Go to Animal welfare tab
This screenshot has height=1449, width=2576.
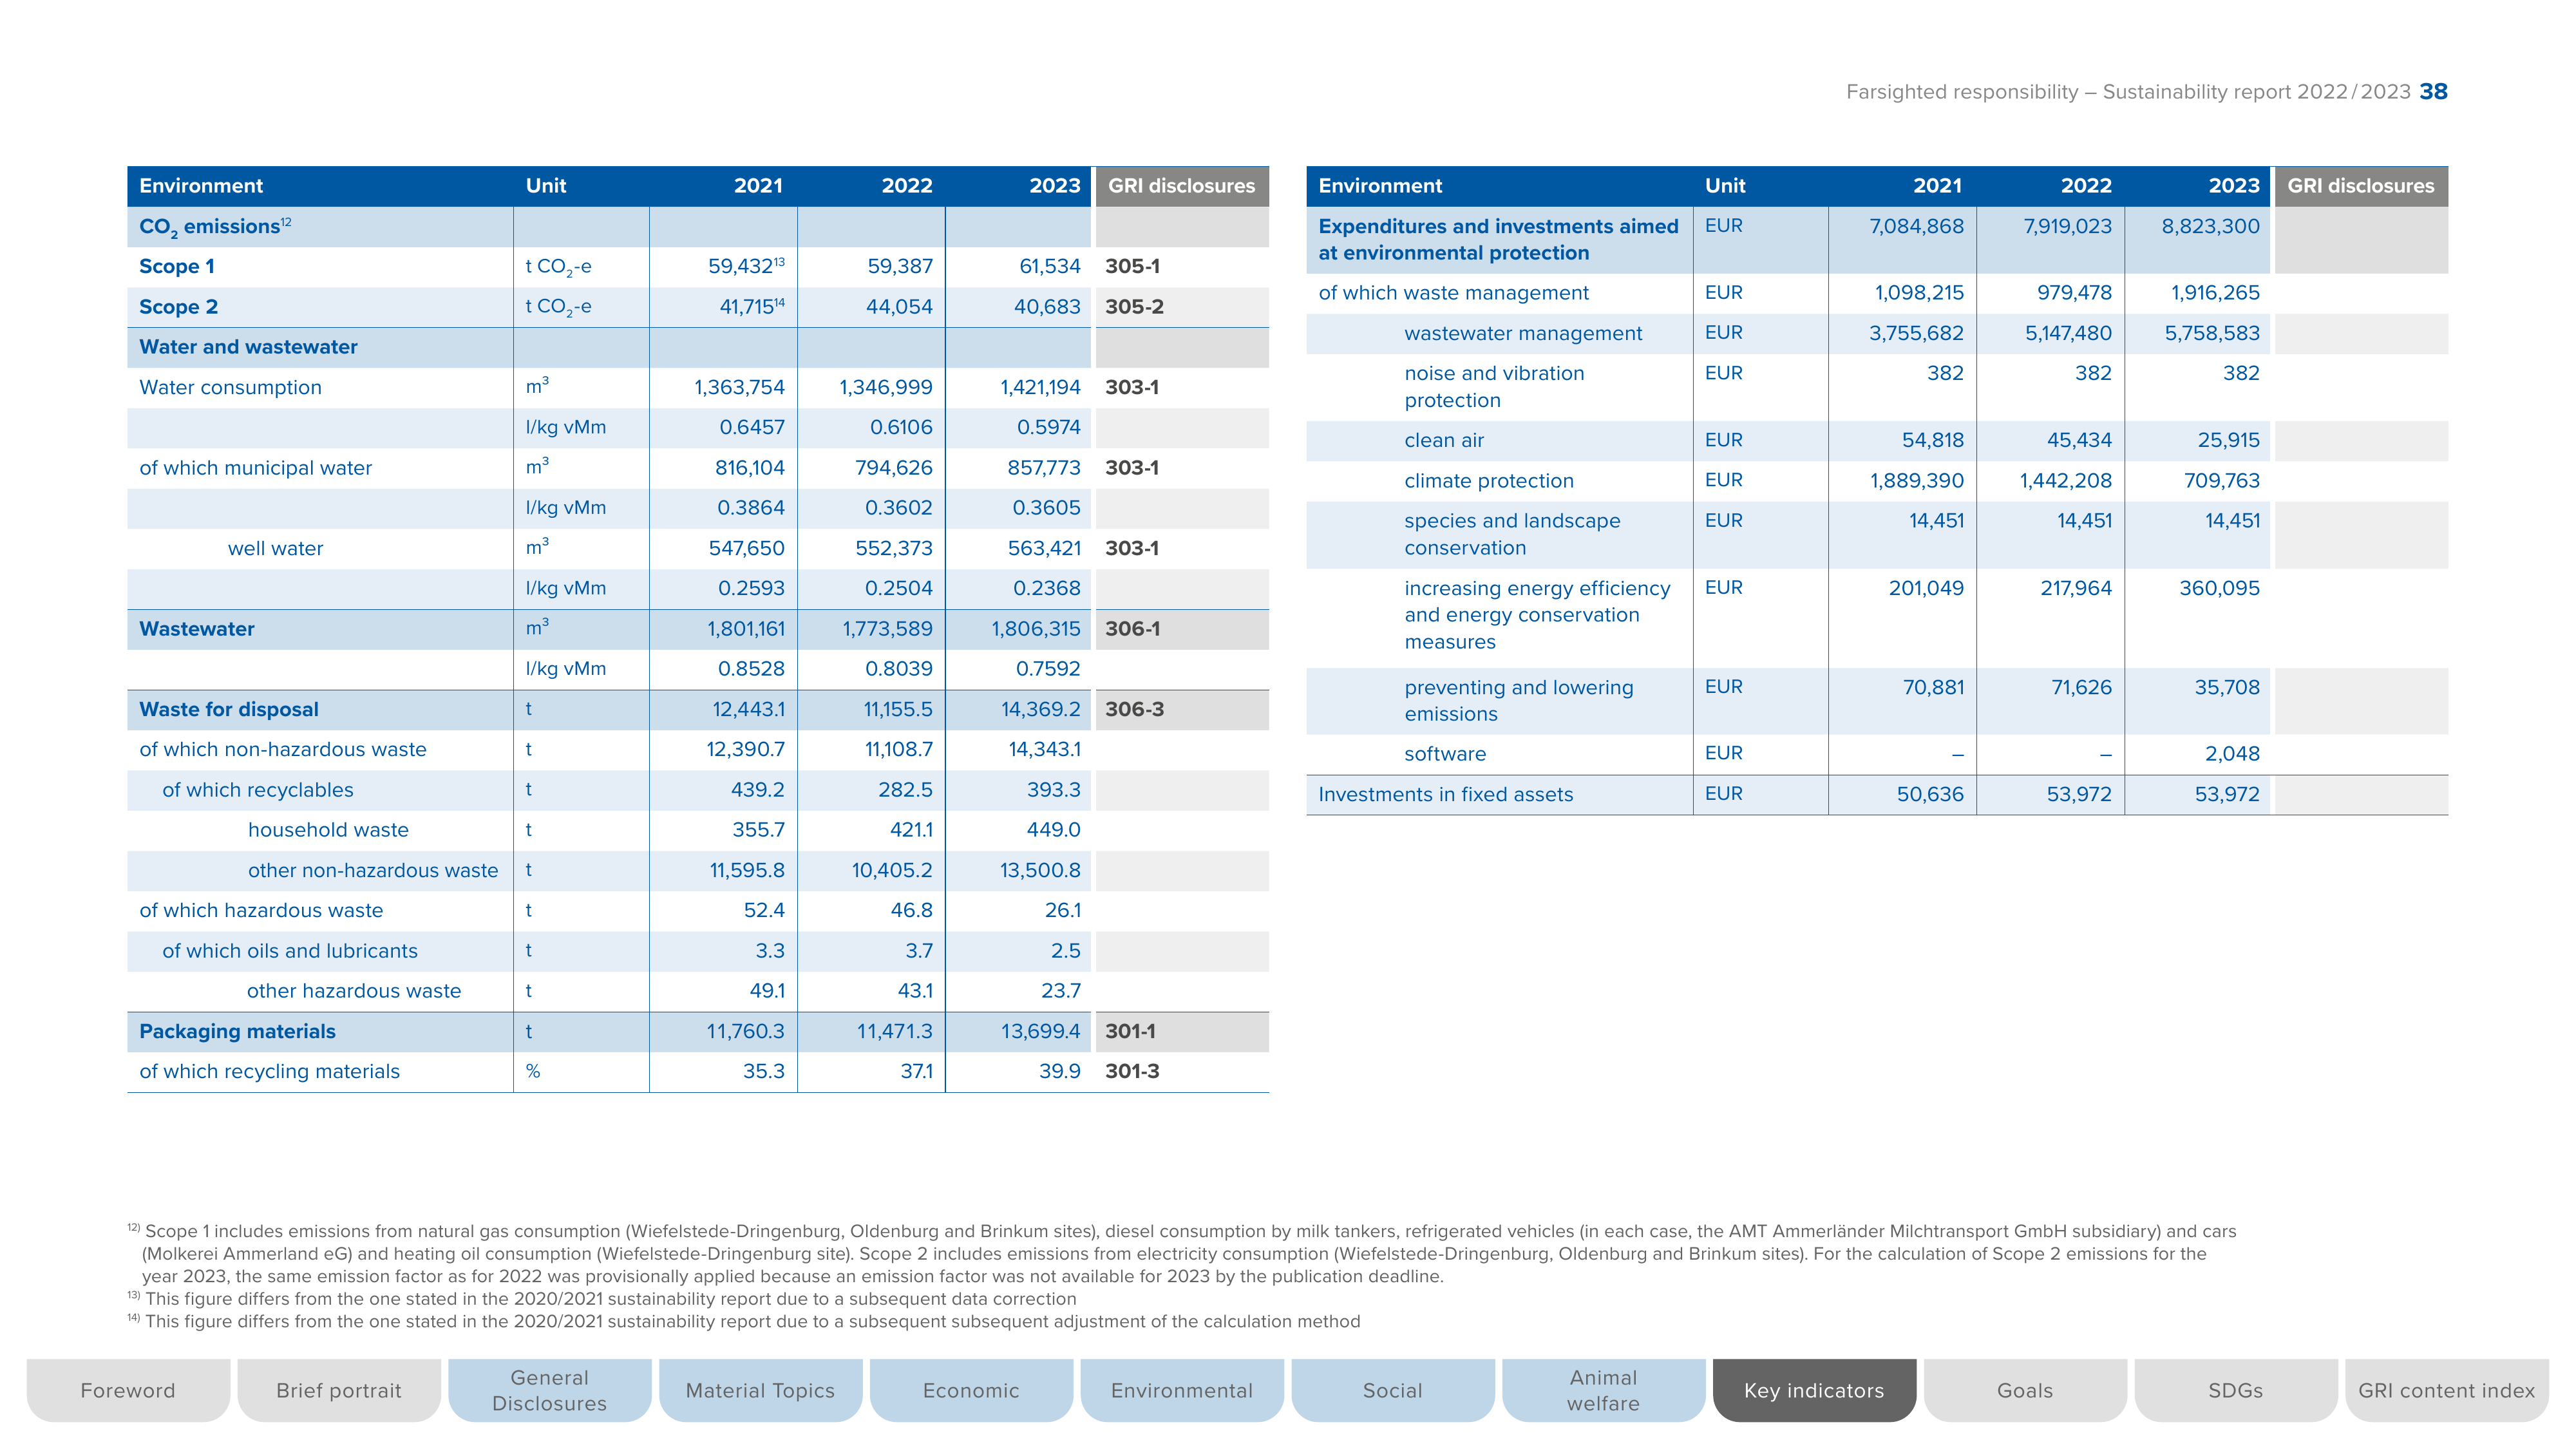(1604, 1390)
